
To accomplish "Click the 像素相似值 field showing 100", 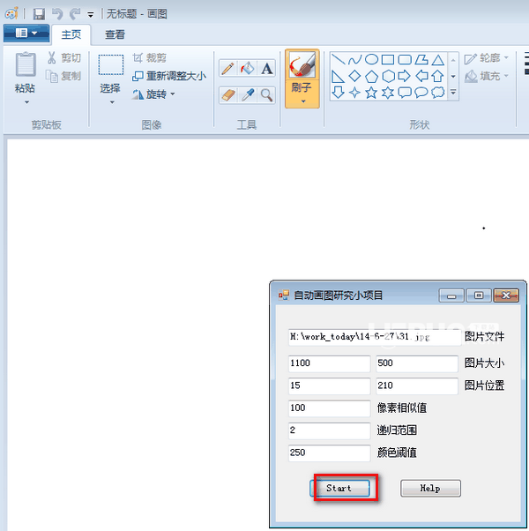I will [330, 408].
